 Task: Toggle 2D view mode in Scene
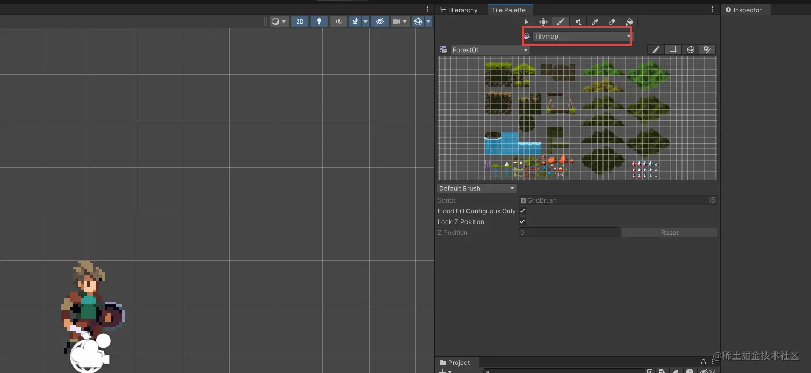[300, 21]
